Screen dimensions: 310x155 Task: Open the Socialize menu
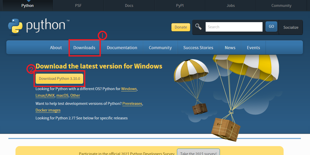[x=291, y=27]
